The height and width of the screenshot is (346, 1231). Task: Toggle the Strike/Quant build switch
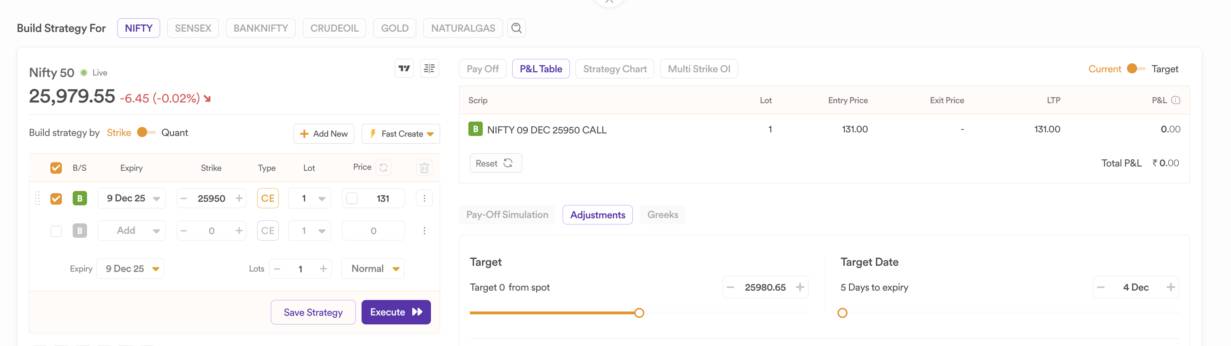[x=146, y=132]
